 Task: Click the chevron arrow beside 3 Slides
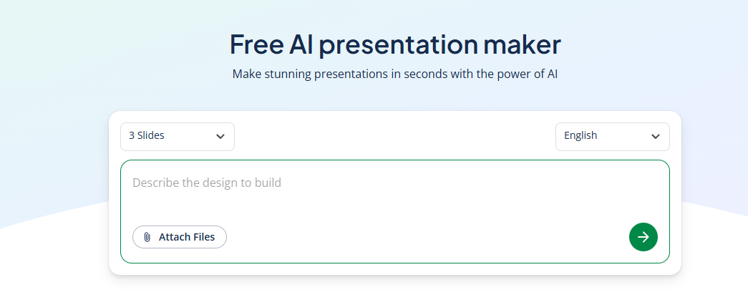220,137
